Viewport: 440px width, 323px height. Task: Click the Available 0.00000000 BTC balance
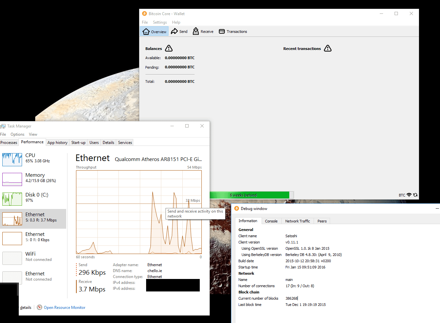pos(180,58)
